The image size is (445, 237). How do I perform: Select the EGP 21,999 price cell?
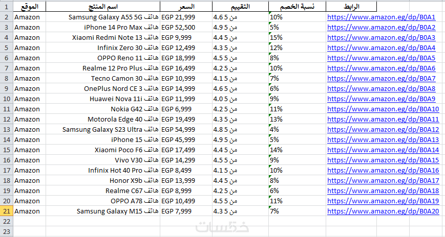click(186, 17)
